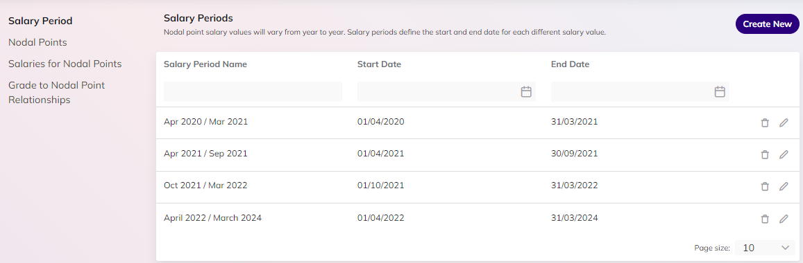Open the Start Date filter calendar picker

click(x=526, y=92)
